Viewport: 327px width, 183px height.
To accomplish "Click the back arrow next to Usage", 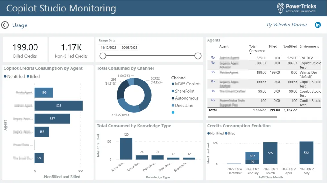I will [x=5, y=25].
